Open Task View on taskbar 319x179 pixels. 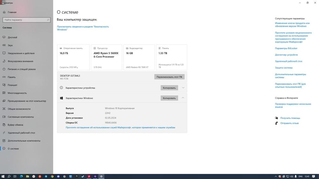pos(15,176)
